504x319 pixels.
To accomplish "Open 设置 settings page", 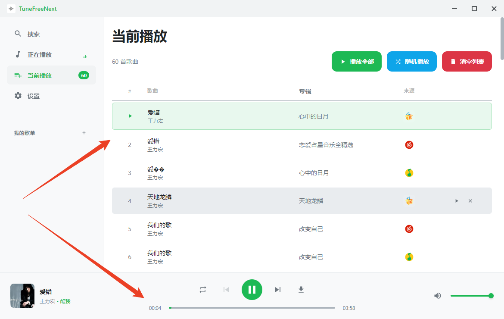I will click(x=34, y=96).
